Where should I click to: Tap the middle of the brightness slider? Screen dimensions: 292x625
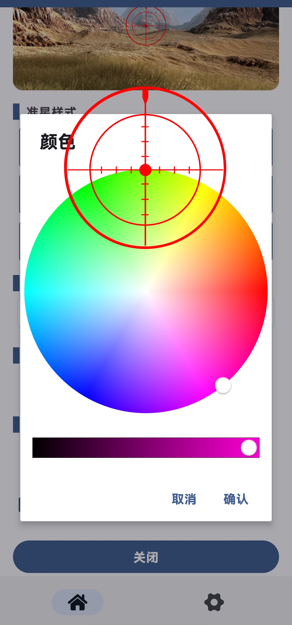146,448
